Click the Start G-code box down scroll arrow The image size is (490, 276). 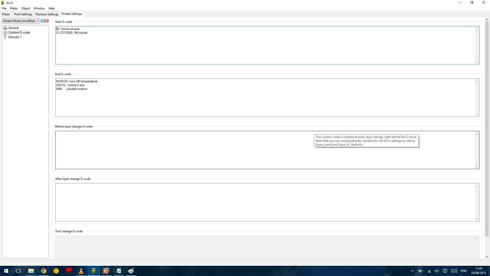coord(476,62)
